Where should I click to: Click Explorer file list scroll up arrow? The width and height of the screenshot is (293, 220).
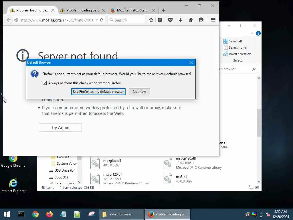(259, 78)
